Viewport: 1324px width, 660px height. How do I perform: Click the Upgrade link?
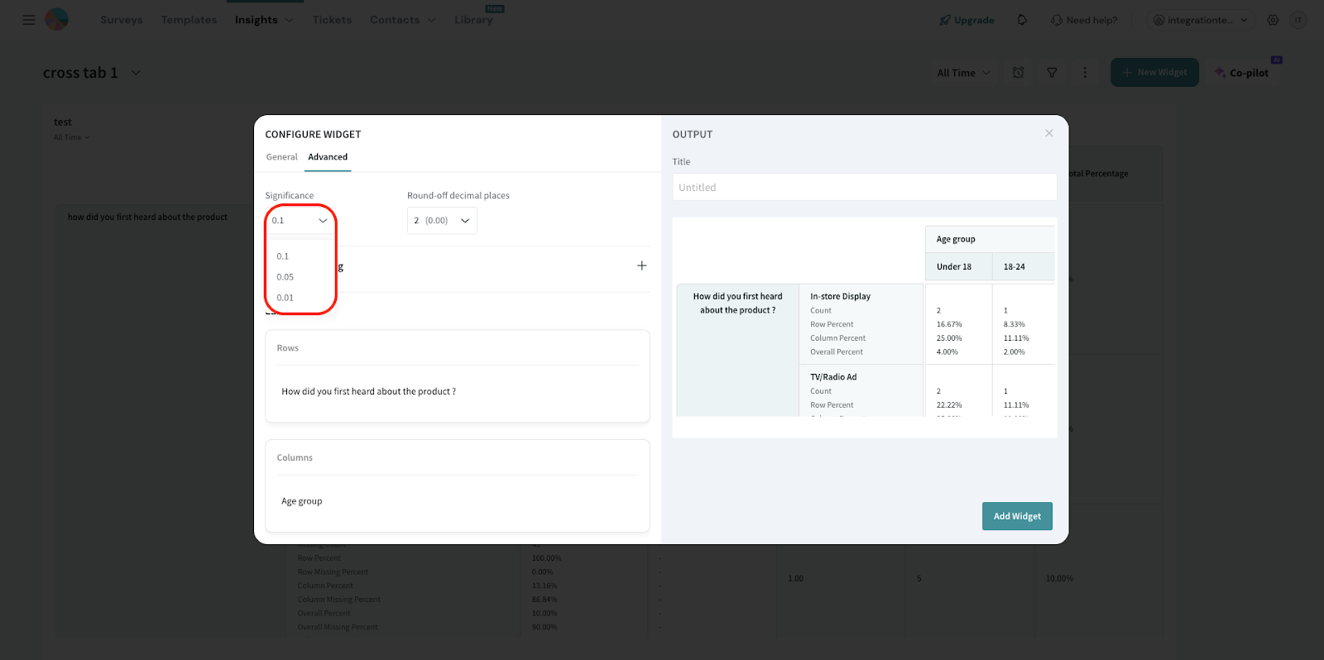[967, 20]
